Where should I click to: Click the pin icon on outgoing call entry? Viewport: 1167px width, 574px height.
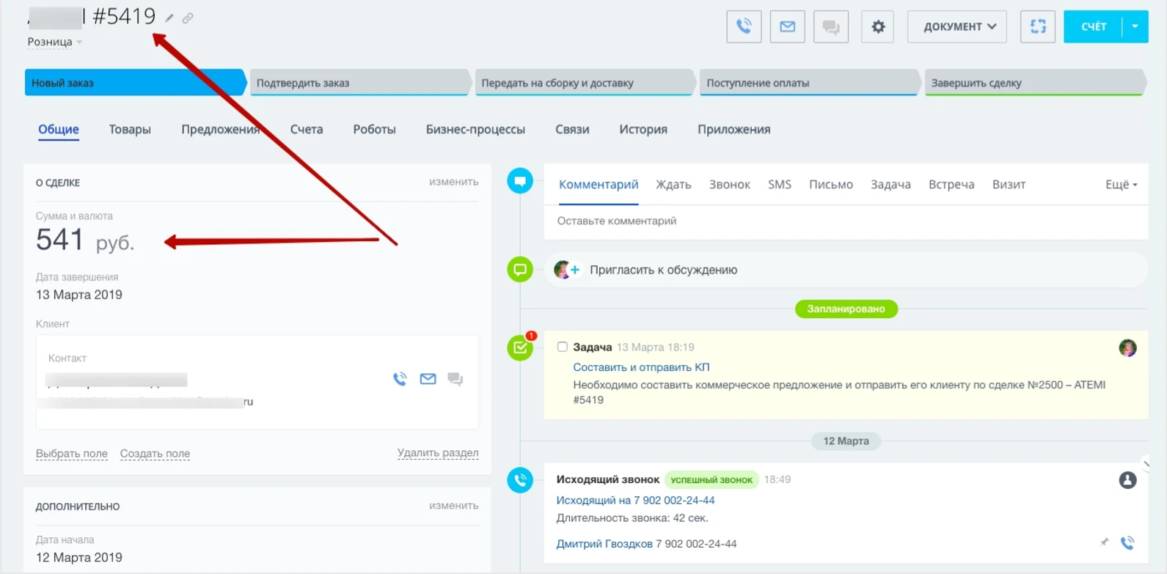(1104, 542)
